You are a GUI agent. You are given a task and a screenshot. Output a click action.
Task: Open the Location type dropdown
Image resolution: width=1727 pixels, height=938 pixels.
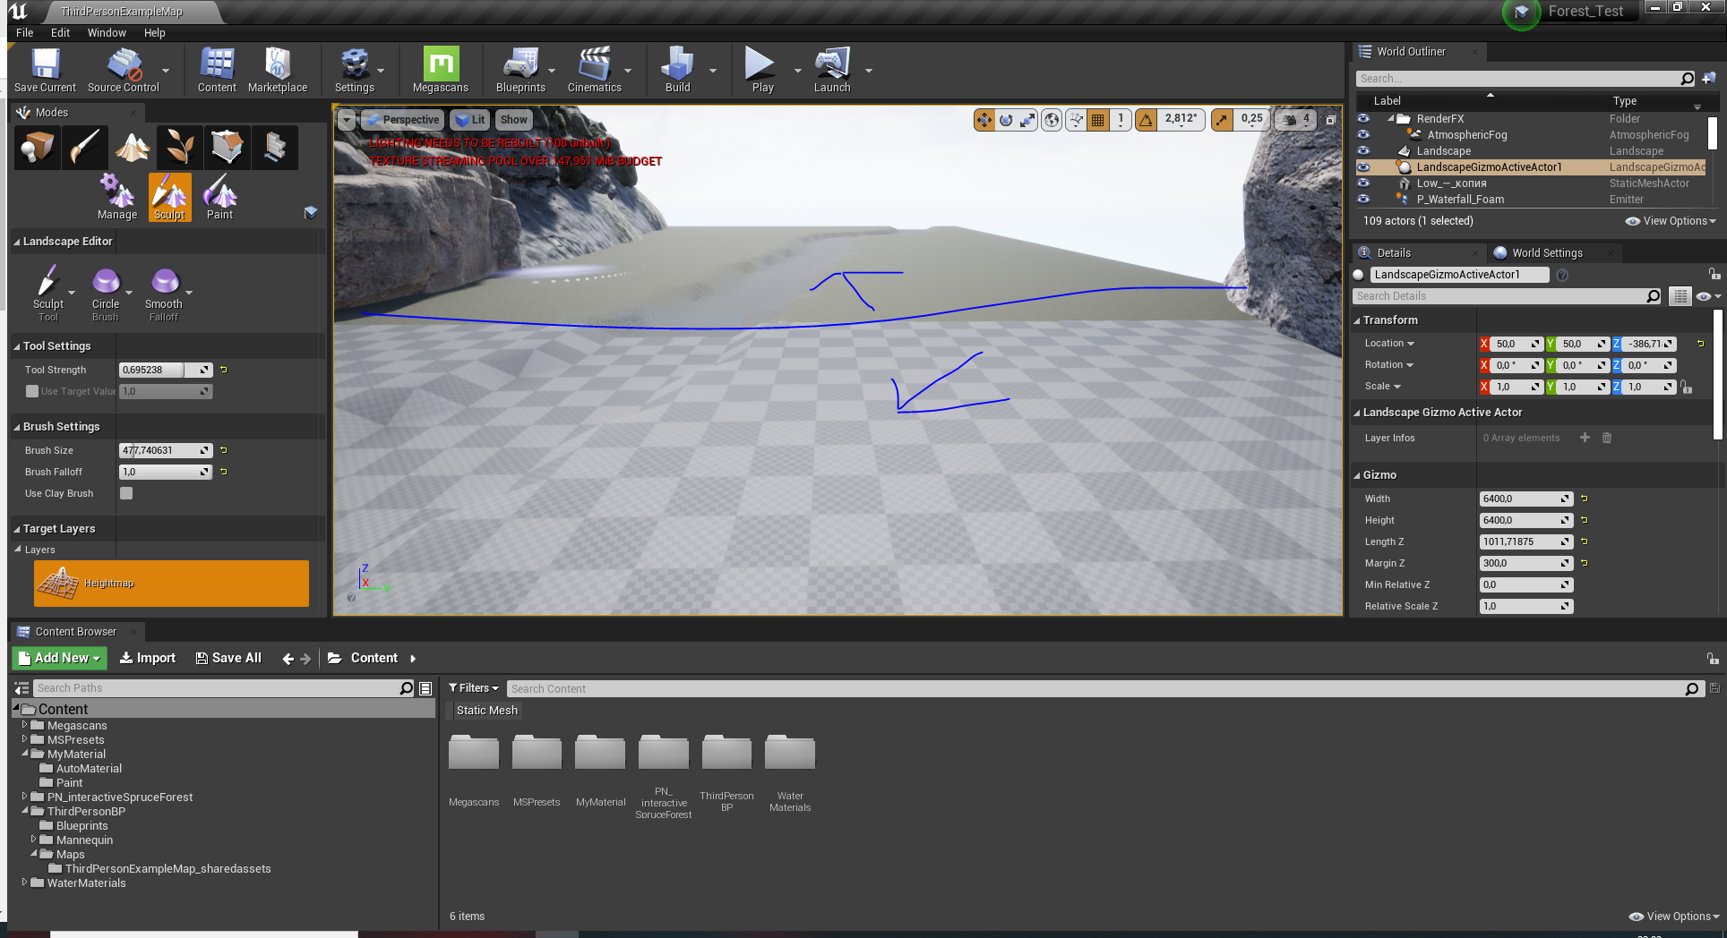click(x=1389, y=344)
